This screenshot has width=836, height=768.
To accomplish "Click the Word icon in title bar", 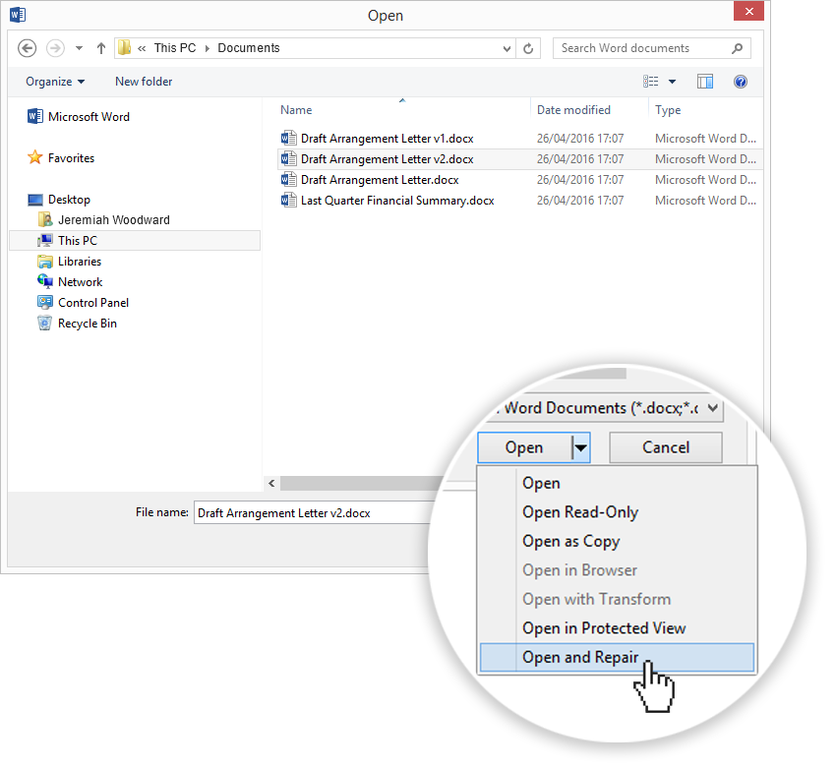I will click(x=17, y=15).
